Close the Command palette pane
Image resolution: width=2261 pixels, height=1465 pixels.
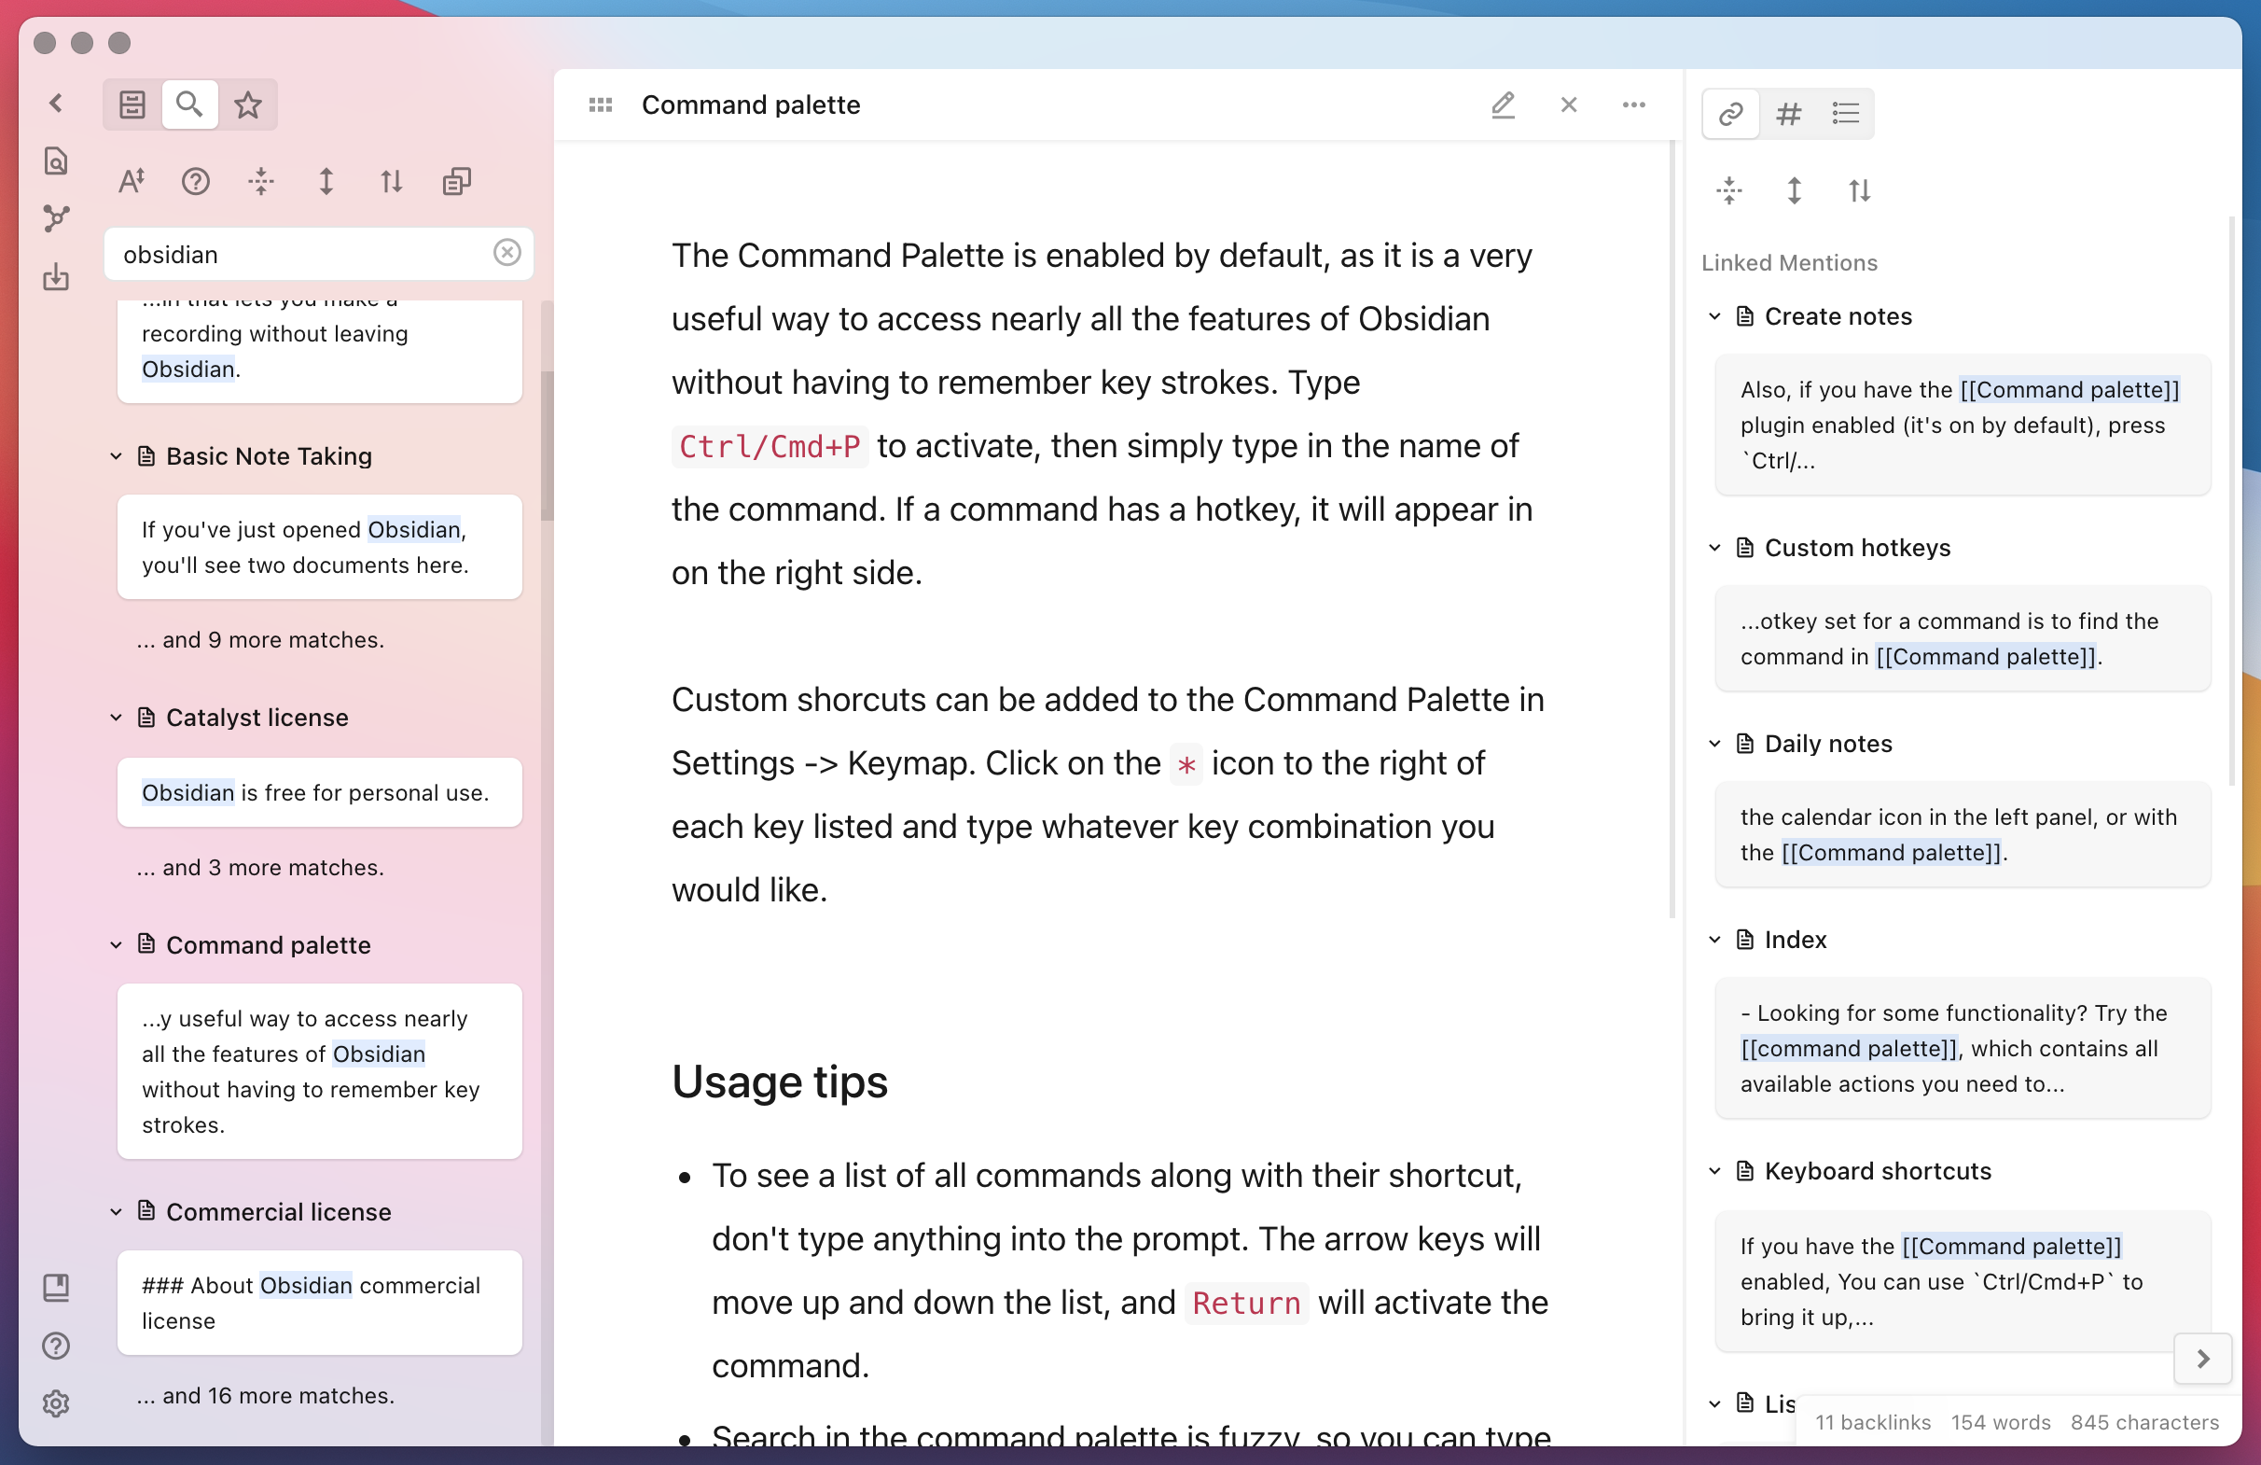click(x=1569, y=105)
